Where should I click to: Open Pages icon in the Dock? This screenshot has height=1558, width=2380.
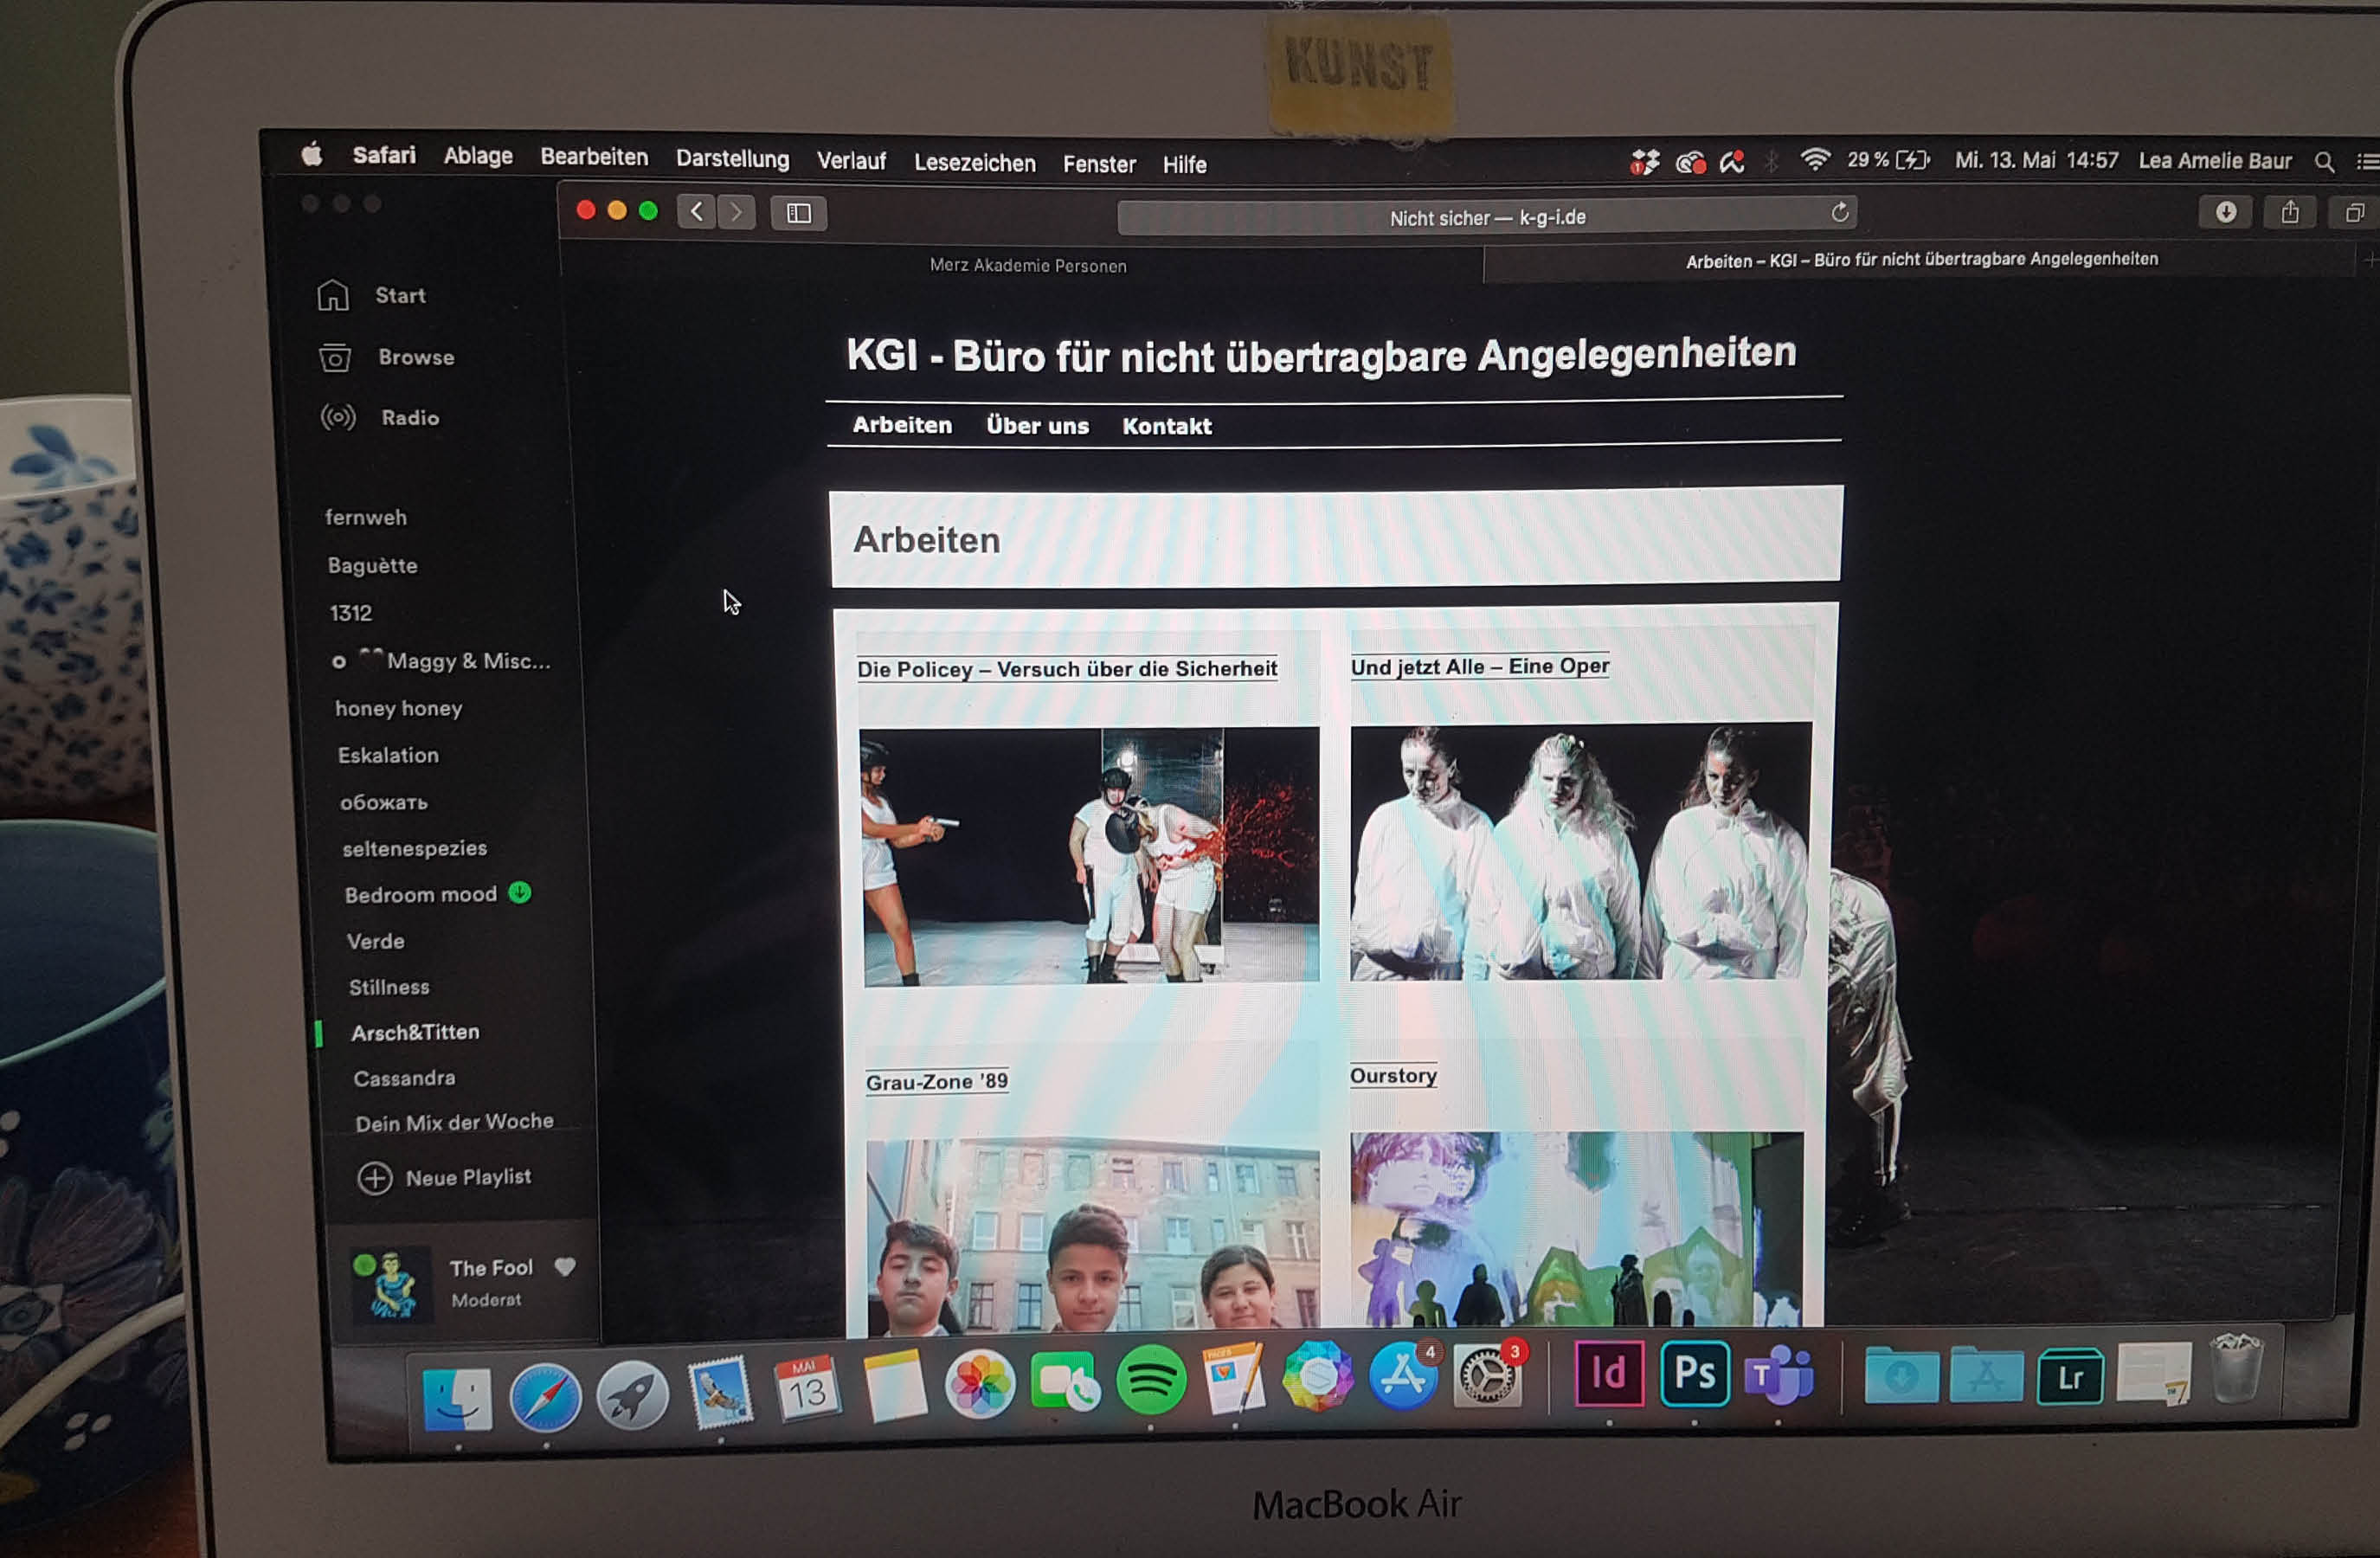click(x=1233, y=1378)
